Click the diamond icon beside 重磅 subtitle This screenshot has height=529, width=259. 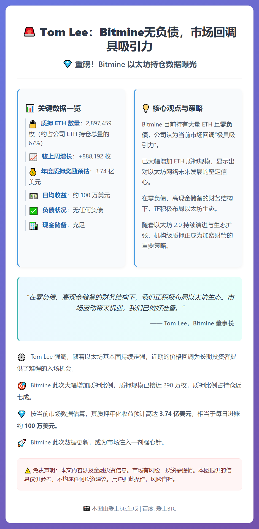tap(68, 64)
